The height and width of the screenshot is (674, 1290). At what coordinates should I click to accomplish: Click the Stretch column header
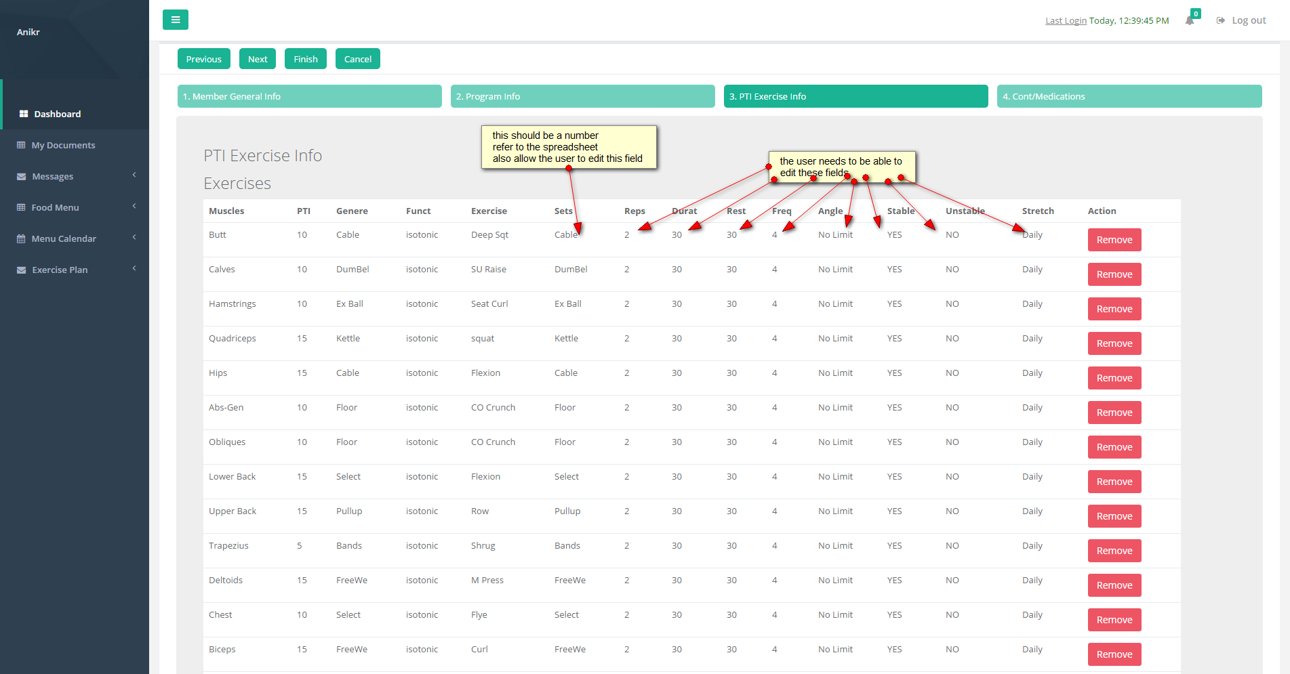coord(1038,211)
